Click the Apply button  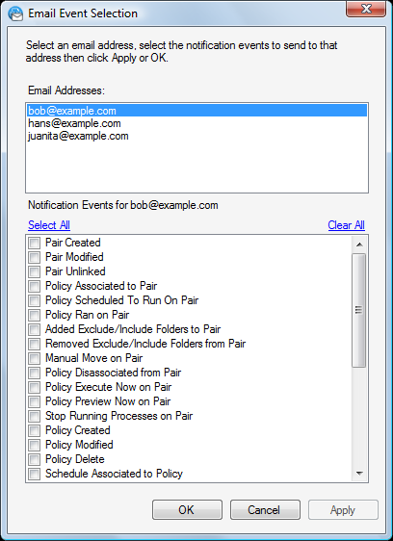pyautogui.click(x=343, y=510)
